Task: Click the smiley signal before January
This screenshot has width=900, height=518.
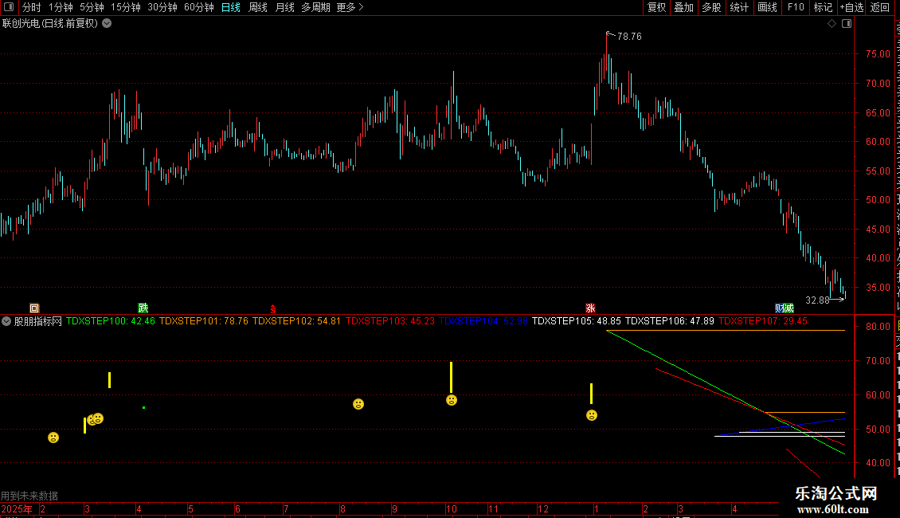Action: (592, 415)
